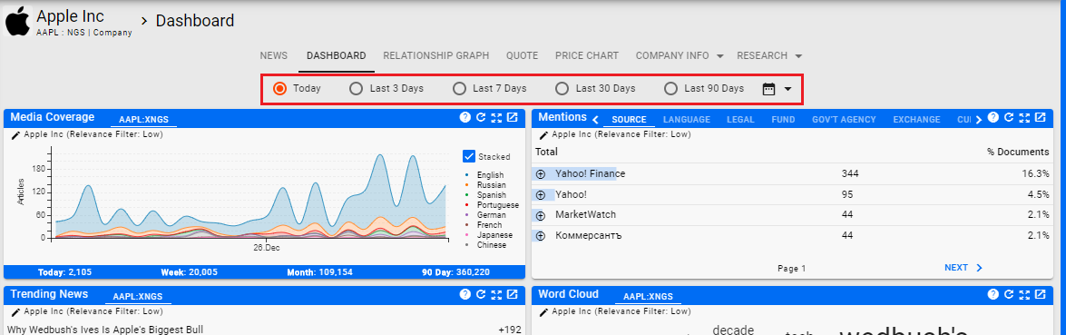Open Media Coverage panel in new window
This screenshot has width=1066, height=335.
pos(513,117)
